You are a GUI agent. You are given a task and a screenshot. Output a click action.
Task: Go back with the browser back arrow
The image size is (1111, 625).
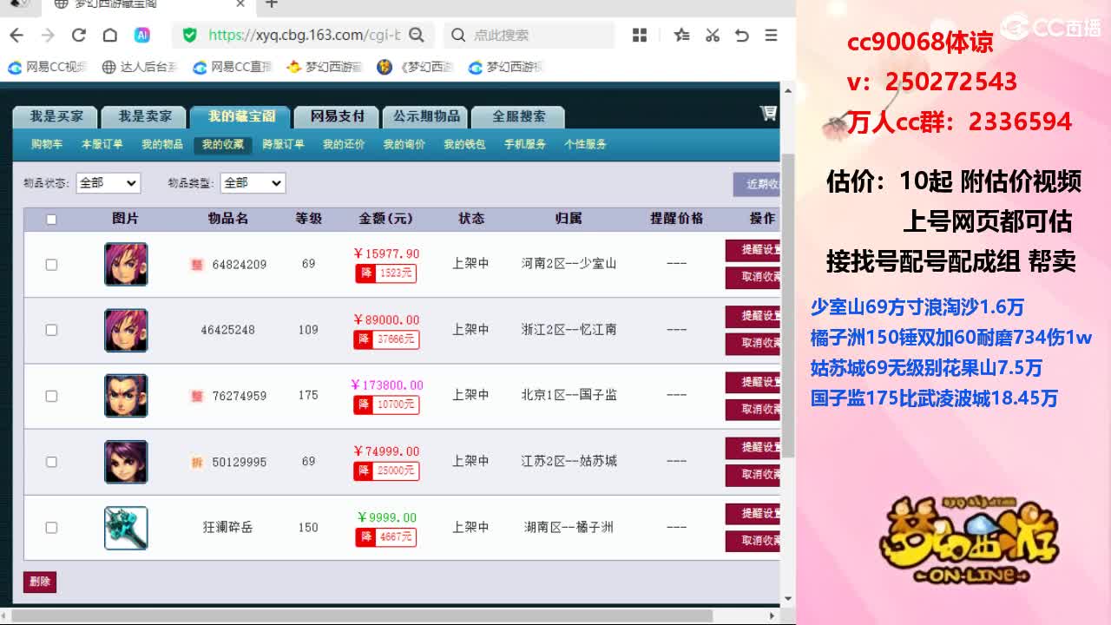pyautogui.click(x=16, y=35)
